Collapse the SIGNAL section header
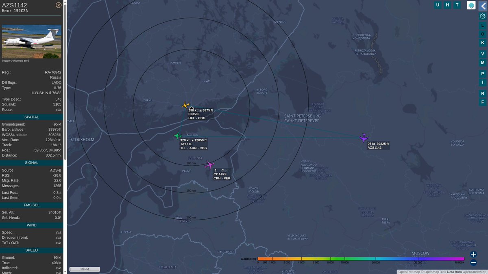This screenshot has height=274, width=488. click(x=32, y=162)
